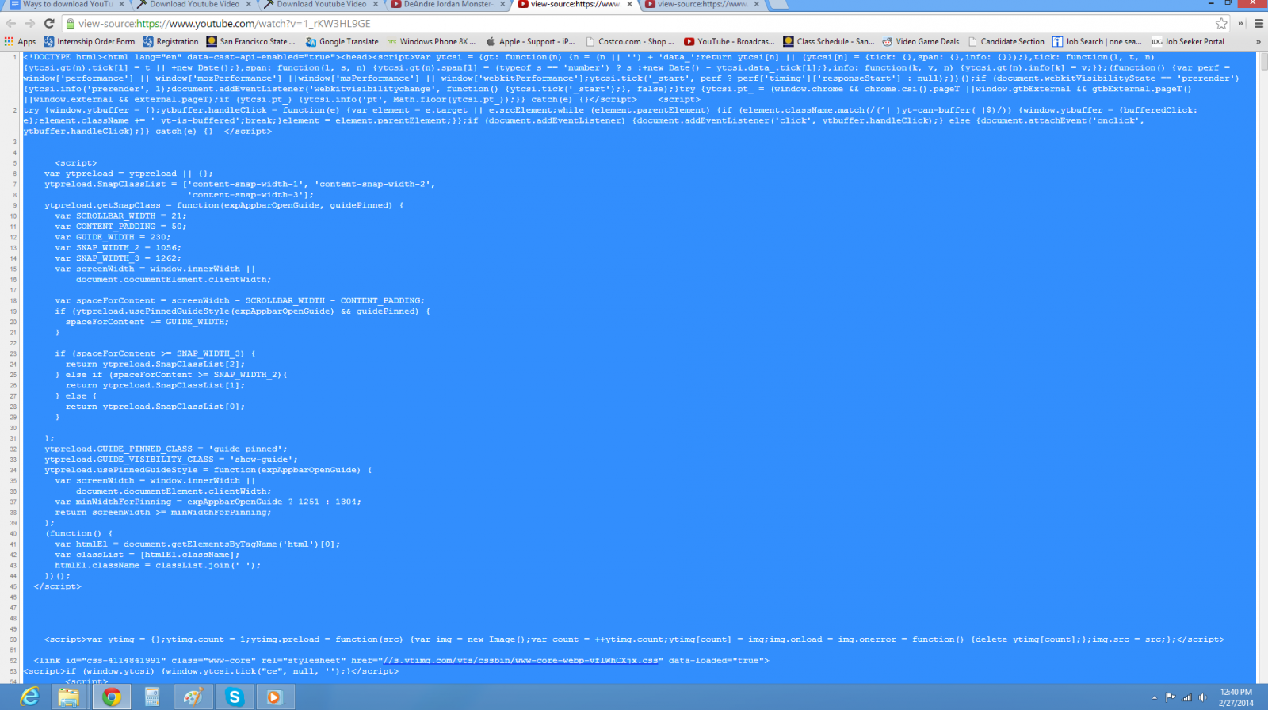Open the Paint app in taskbar
The height and width of the screenshot is (710, 1268).
tap(193, 697)
